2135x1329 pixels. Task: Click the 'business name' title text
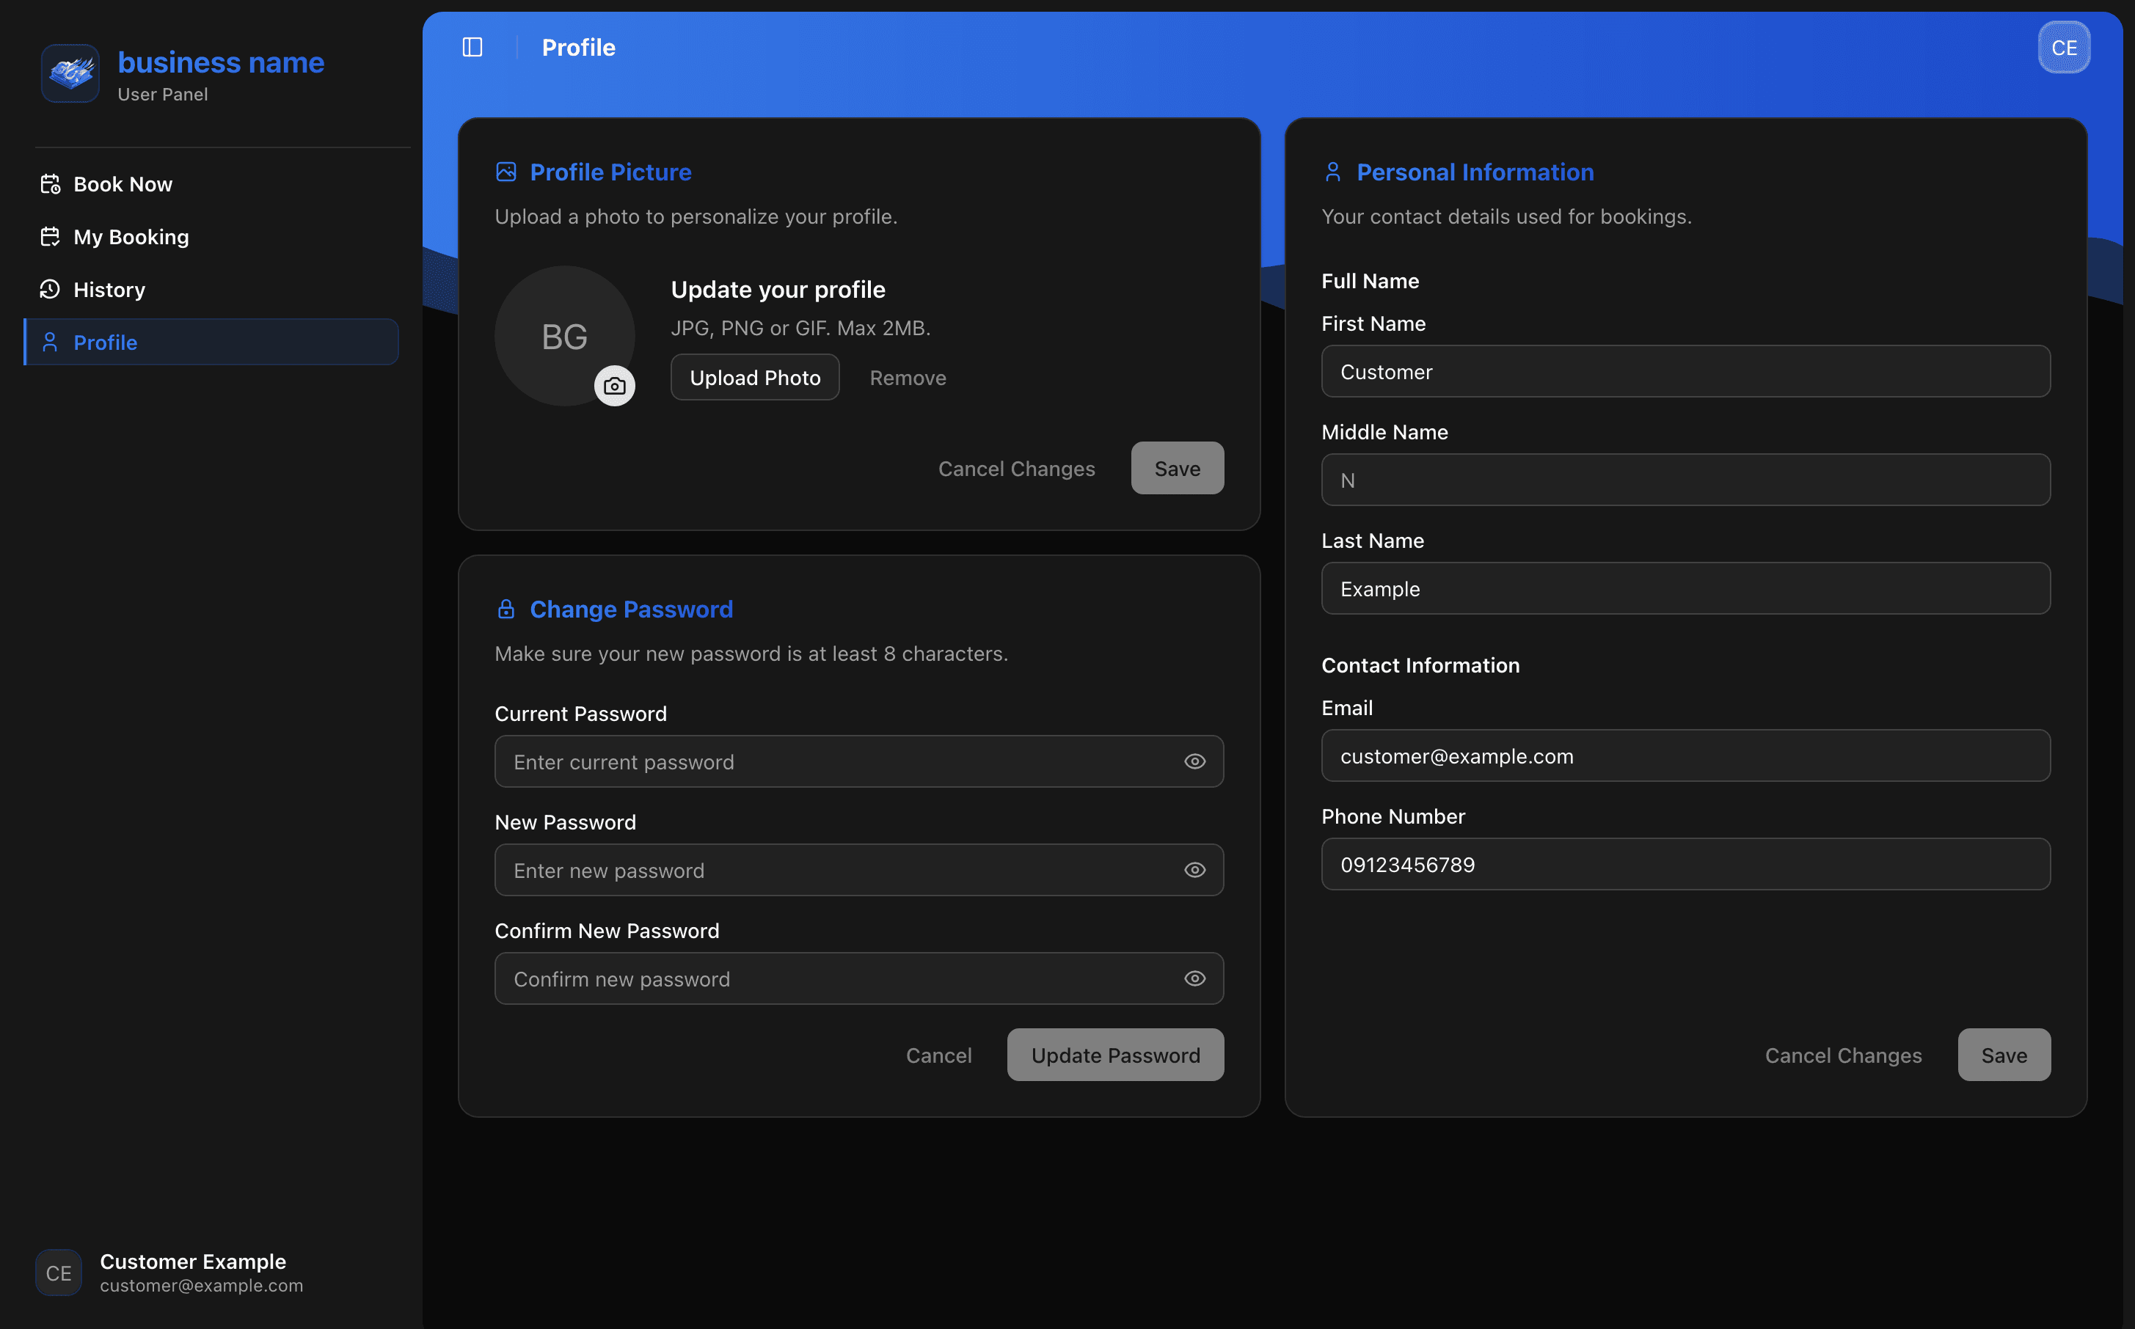221,62
